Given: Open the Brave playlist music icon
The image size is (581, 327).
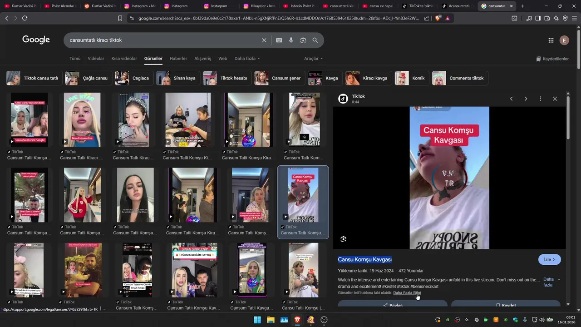Looking at the screenshot, I should [529, 18].
